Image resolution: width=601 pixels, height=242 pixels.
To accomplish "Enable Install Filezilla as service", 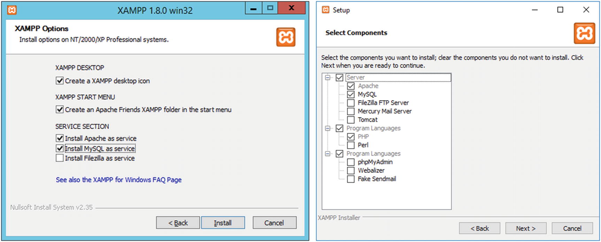I will (60, 158).
